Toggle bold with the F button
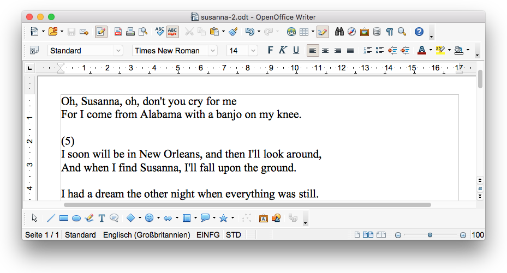 tap(270, 50)
